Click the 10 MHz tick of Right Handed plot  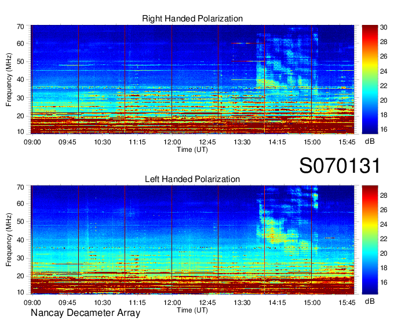(x=21, y=132)
